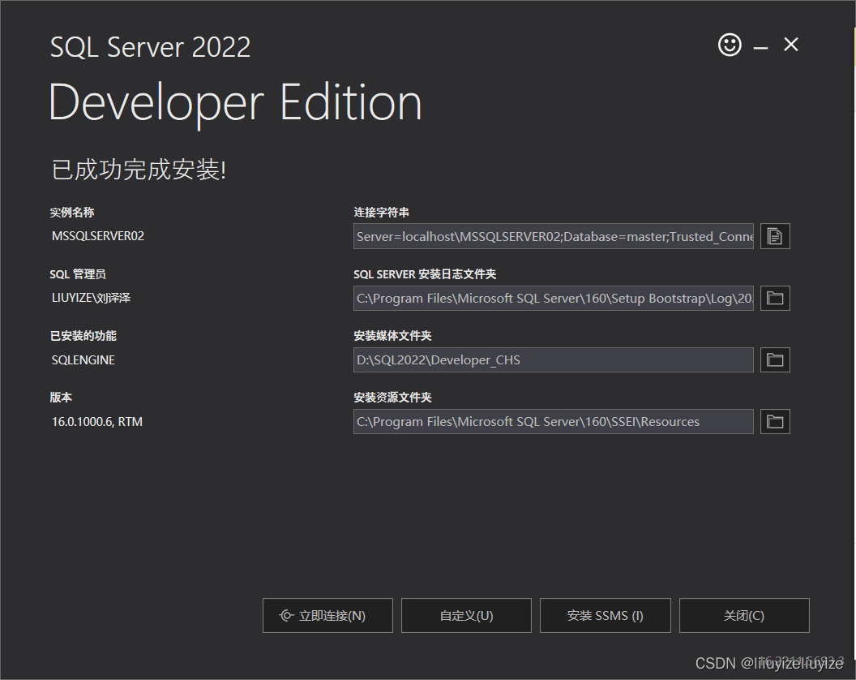Click the smiley feedback icon
The image size is (856, 680).
click(x=730, y=45)
